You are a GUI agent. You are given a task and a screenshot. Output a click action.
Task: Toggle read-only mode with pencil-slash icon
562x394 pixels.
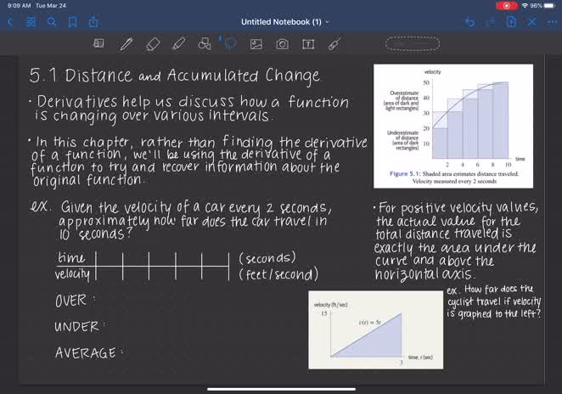pyautogui.click(x=530, y=21)
